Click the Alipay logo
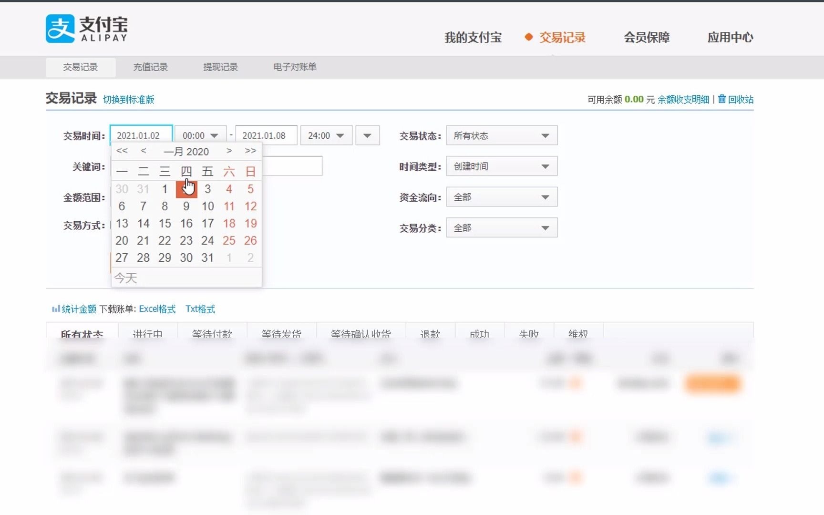The image size is (824, 515). coord(86,29)
